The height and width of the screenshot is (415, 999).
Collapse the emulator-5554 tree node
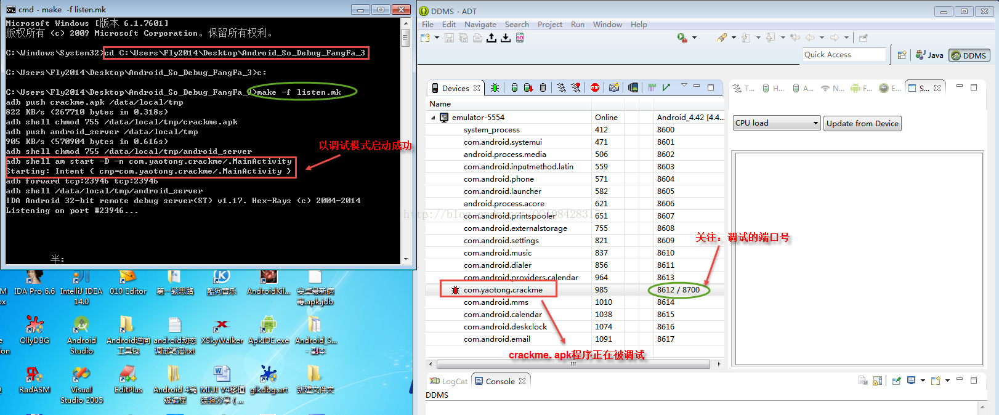(x=433, y=117)
